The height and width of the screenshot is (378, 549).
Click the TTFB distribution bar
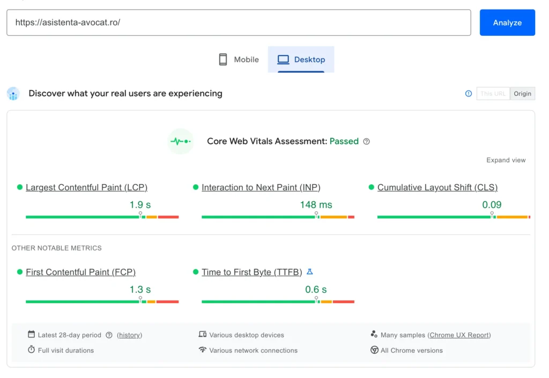point(278,301)
